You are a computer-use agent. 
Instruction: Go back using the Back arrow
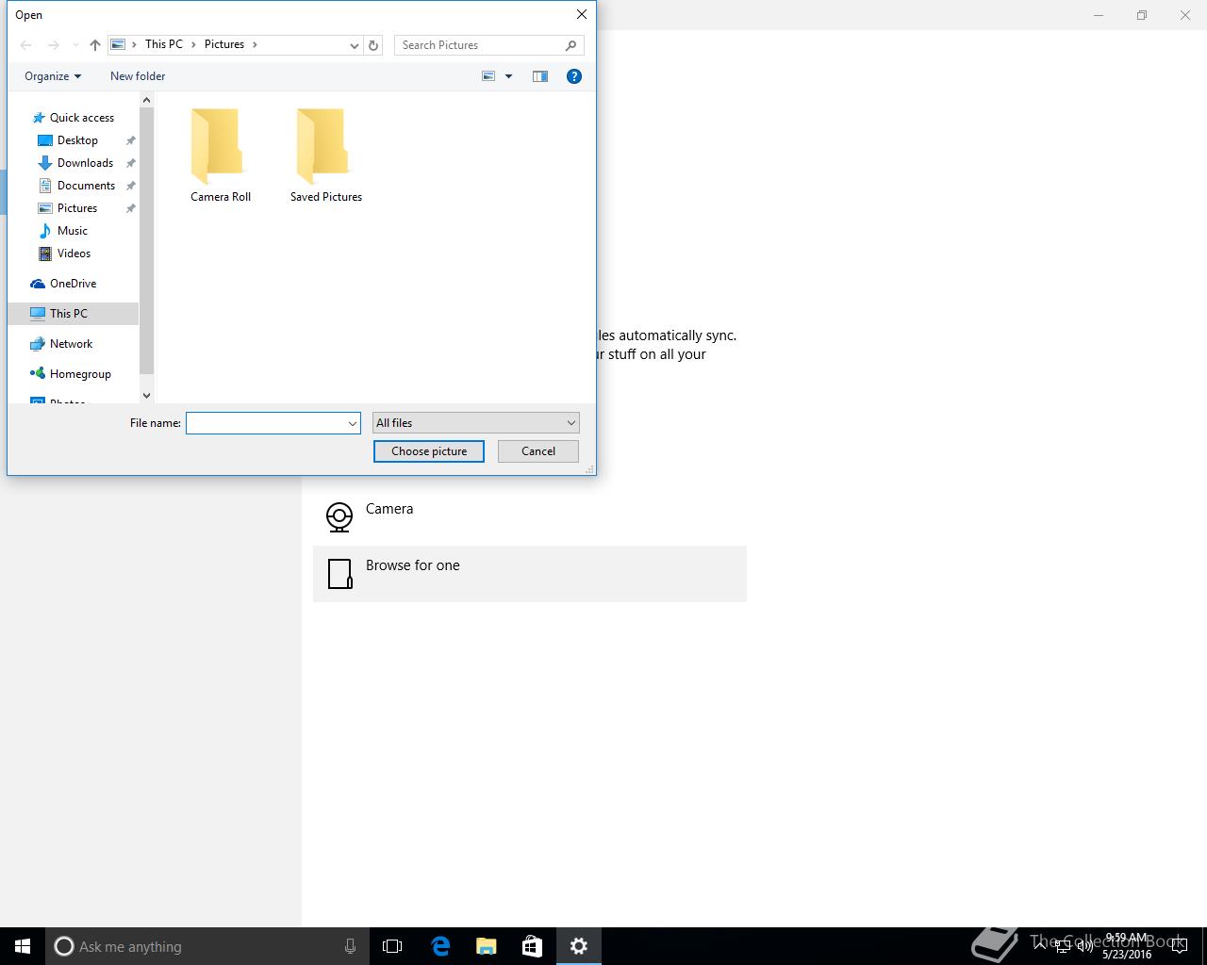pyautogui.click(x=26, y=45)
